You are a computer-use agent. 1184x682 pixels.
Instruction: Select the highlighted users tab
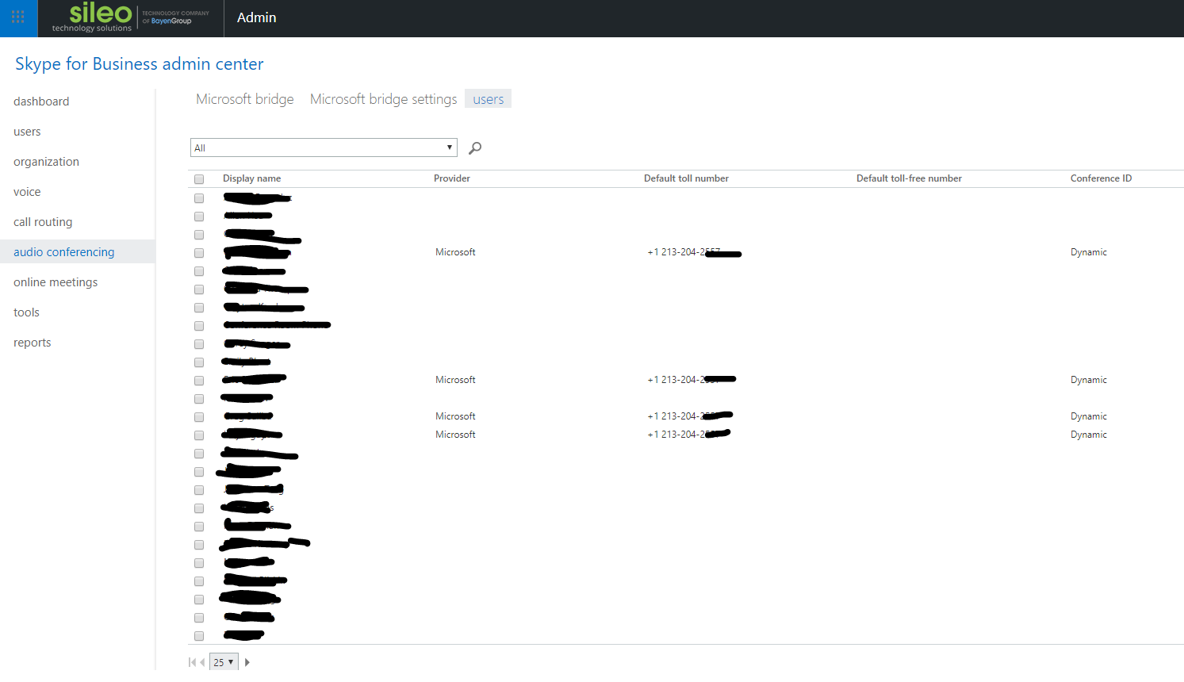[x=489, y=99]
